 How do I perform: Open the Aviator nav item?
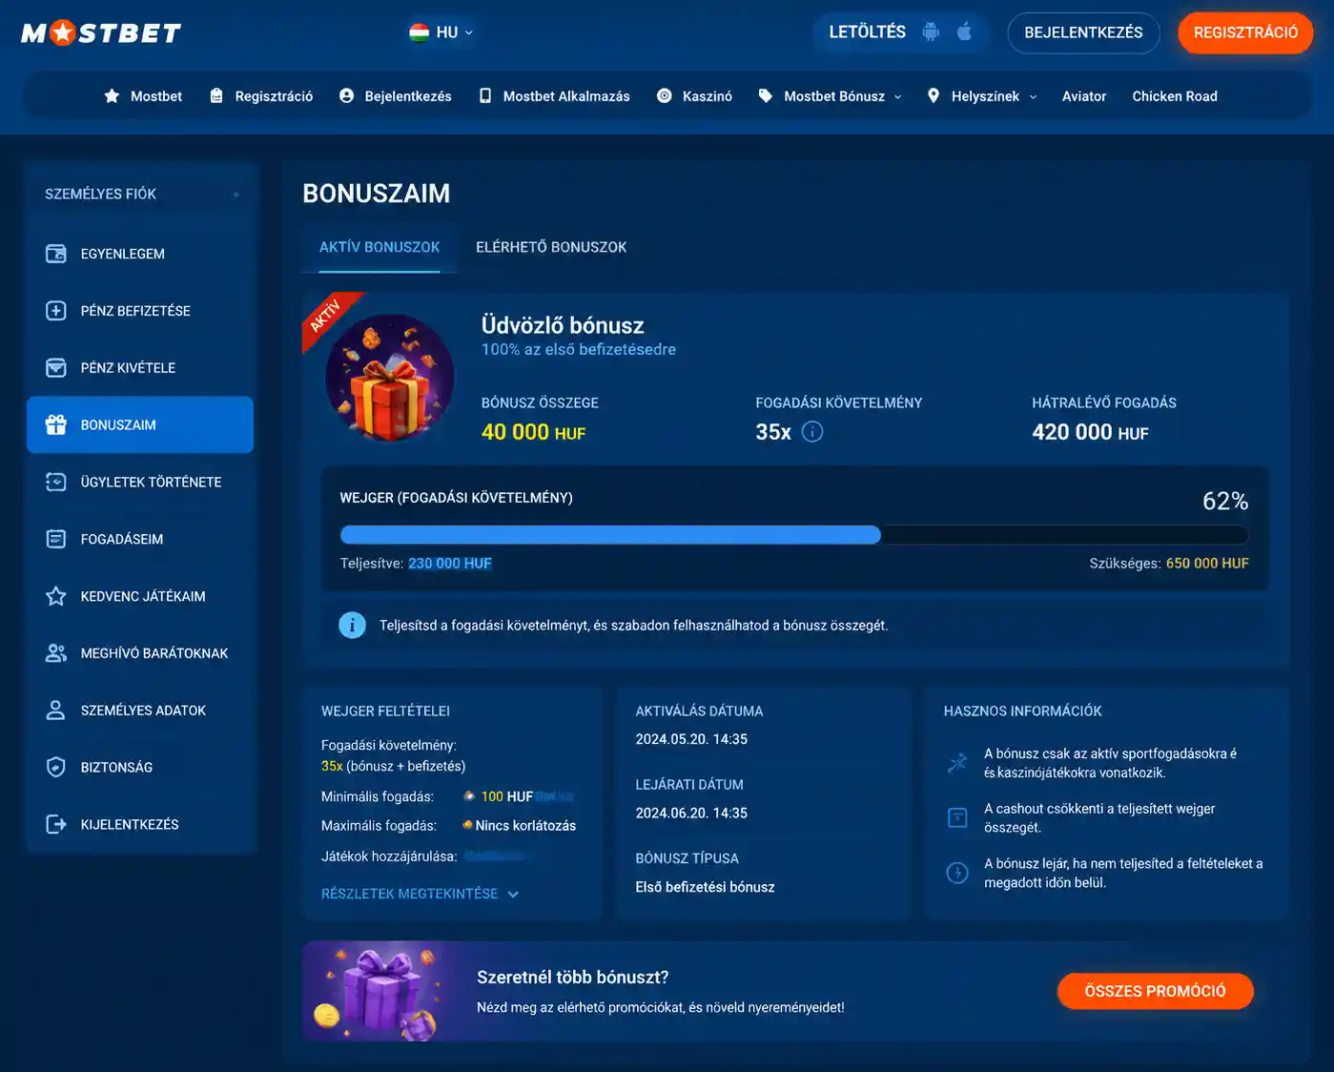[1084, 96]
